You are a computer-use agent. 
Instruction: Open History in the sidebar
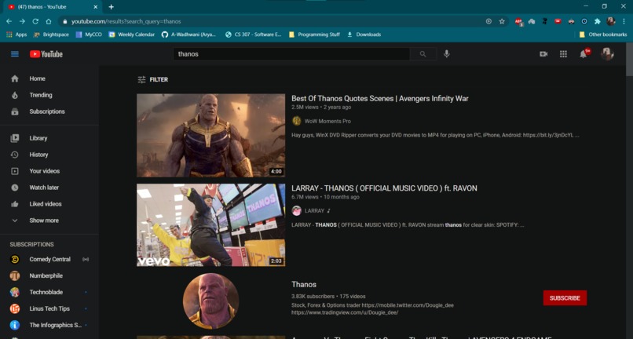49,155
